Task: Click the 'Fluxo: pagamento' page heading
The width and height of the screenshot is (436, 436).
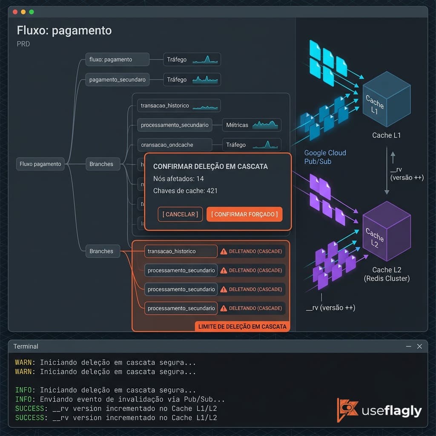Action: 64,31
